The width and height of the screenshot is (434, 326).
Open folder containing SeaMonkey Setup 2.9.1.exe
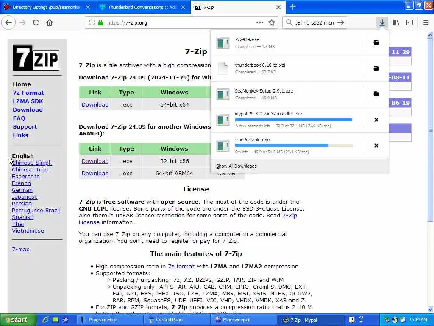[376, 94]
